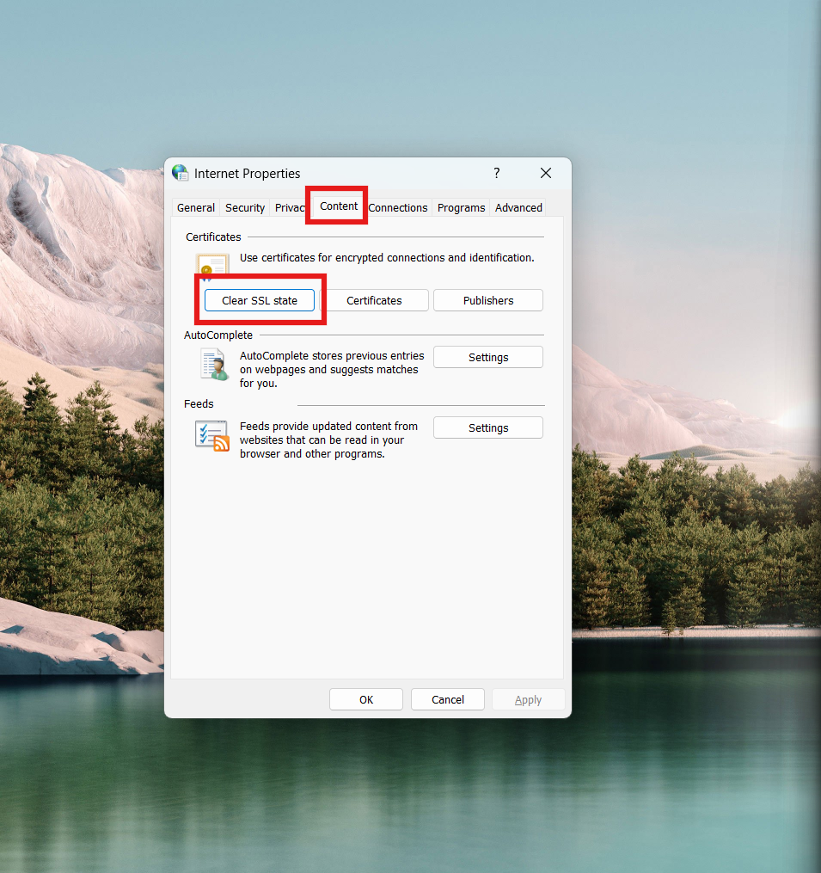Screen dimensions: 821x873
Task: Click the Cancel button
Action: (448, 700)
